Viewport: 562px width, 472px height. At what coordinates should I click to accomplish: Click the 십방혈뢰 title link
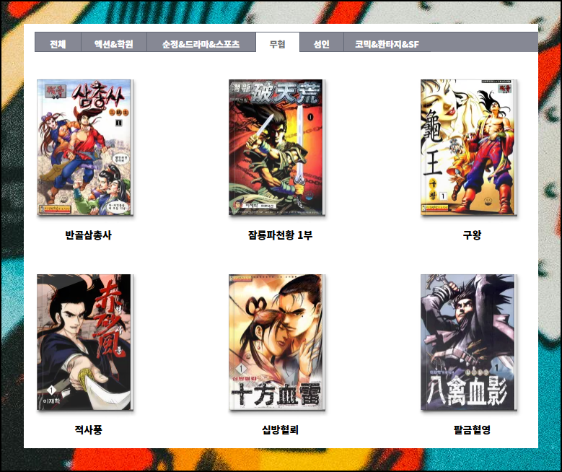[281, 429]
